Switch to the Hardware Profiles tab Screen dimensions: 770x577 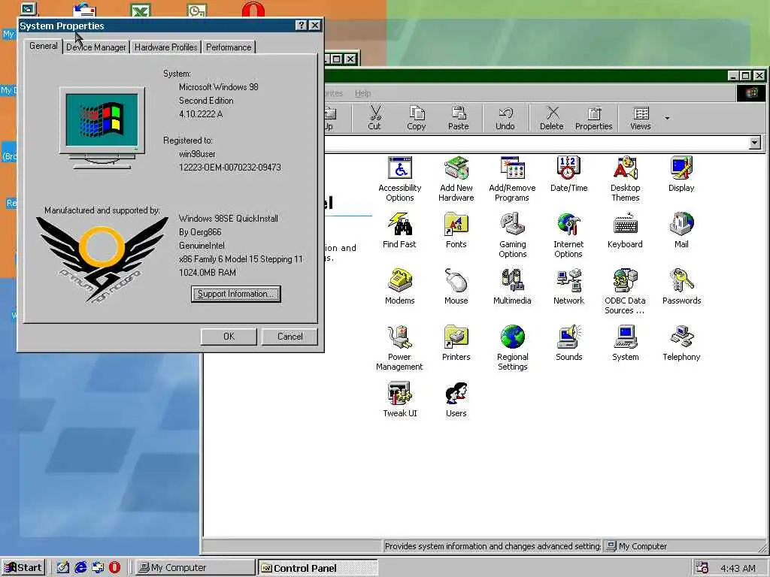(x=165, y=47)
